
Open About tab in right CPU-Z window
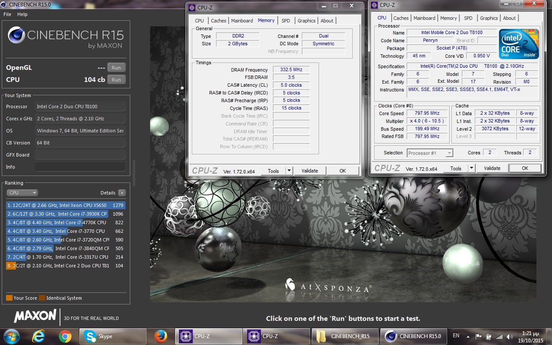coord(509,18)
